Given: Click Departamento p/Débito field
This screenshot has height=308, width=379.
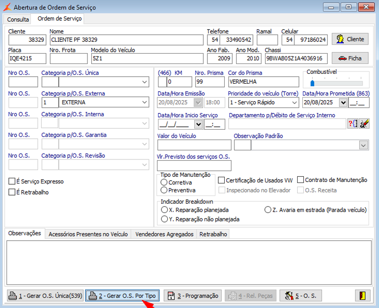Looking at the screenshot, I should [x=287, y=124].
